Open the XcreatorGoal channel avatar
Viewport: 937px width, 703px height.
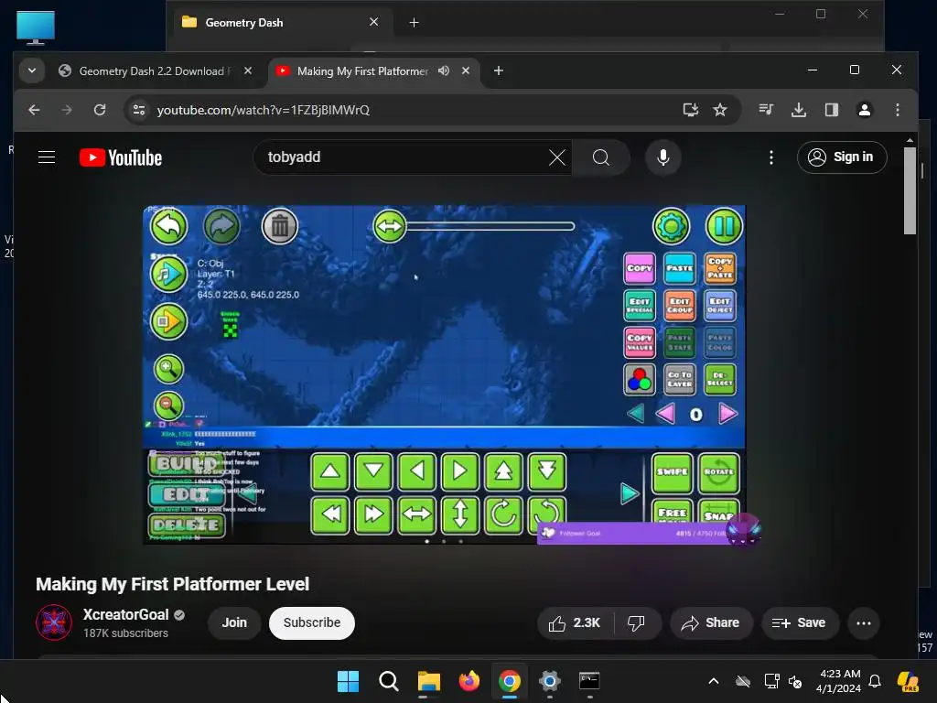54,622
